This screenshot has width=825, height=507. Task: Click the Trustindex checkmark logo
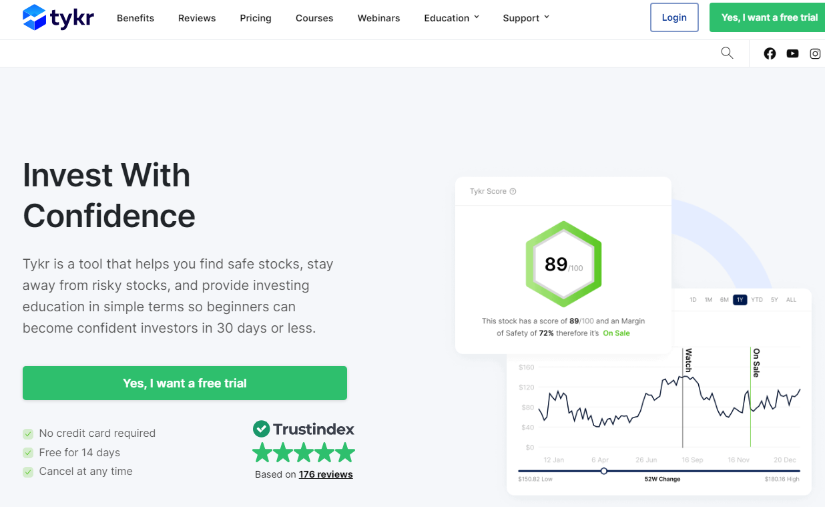261,429
